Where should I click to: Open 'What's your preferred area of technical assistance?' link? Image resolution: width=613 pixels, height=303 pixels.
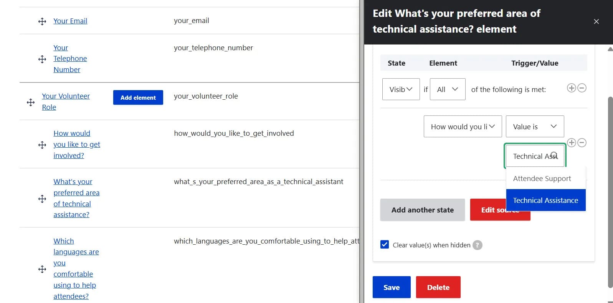[x=76, y=198]
